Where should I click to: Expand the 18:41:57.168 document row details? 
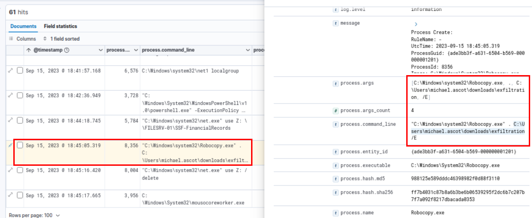(x=10, y=71)
